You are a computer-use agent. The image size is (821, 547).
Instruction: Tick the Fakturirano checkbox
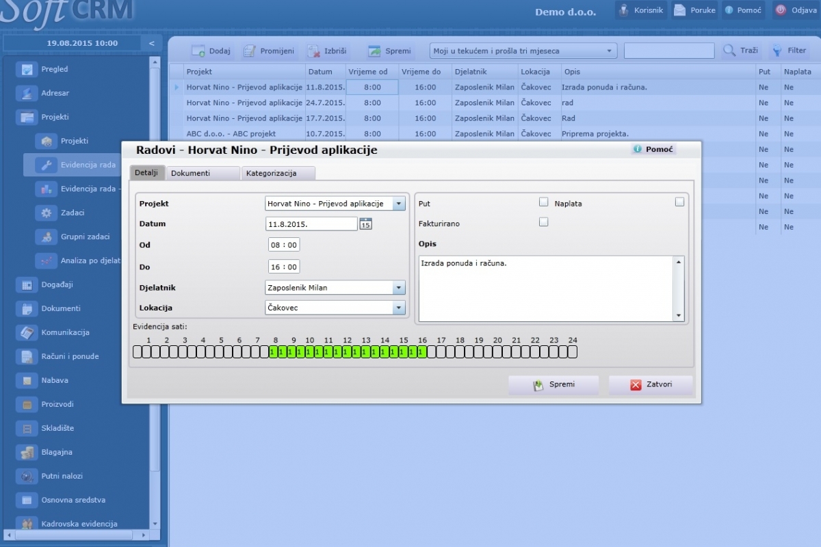[x=544, y=222]
